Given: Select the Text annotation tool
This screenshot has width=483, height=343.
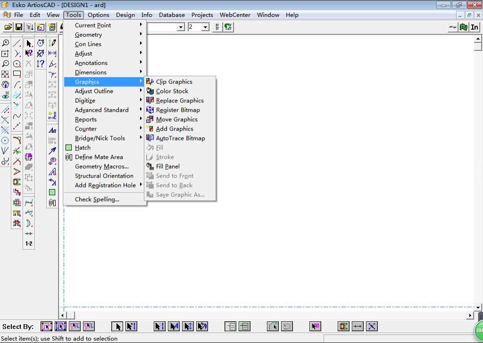Looking at the screenshot, I should click(52, 131).
